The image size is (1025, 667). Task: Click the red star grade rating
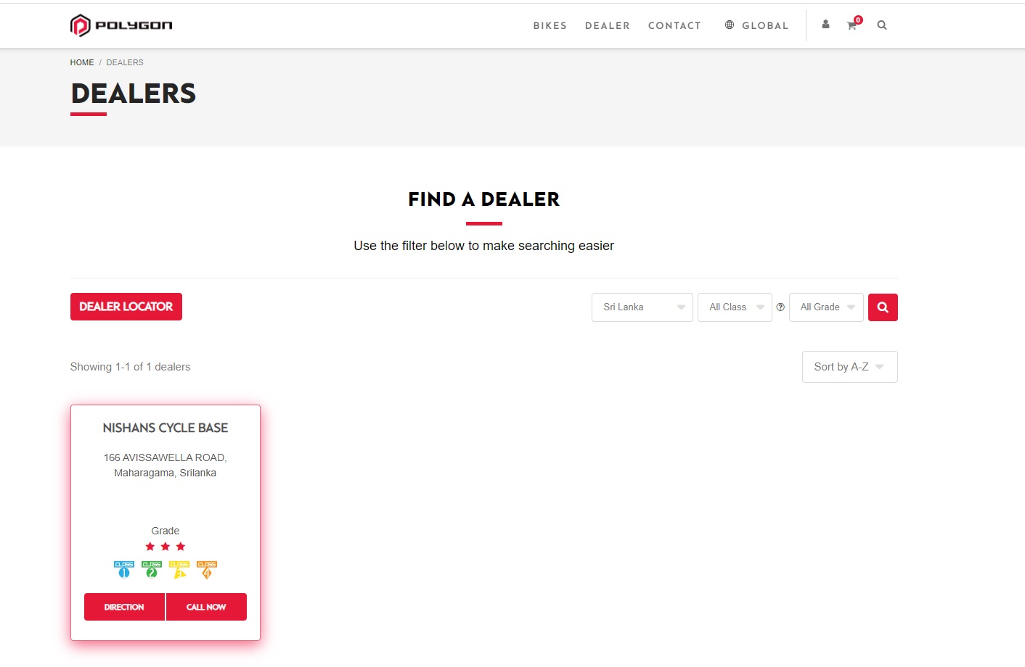166,547
